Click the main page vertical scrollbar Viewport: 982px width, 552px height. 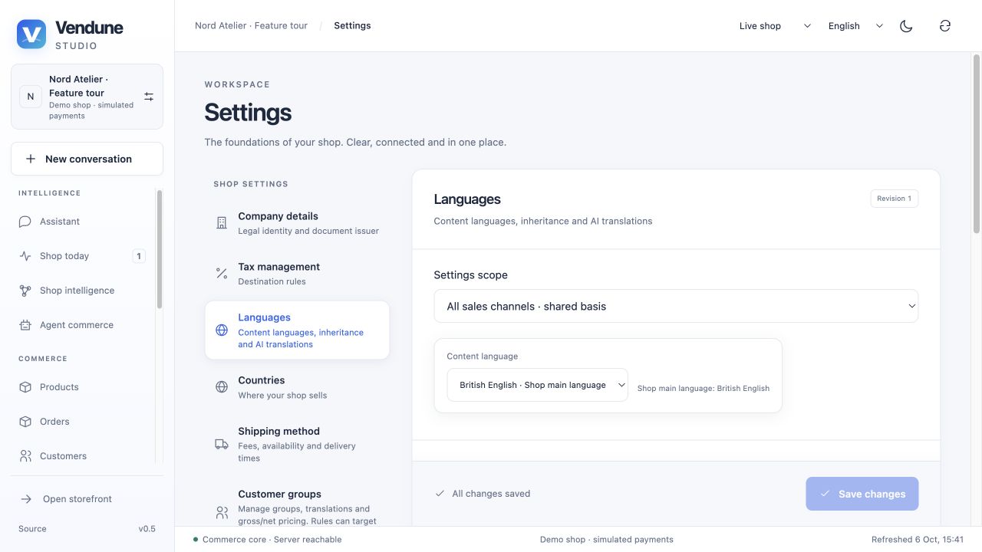point(977,143)
